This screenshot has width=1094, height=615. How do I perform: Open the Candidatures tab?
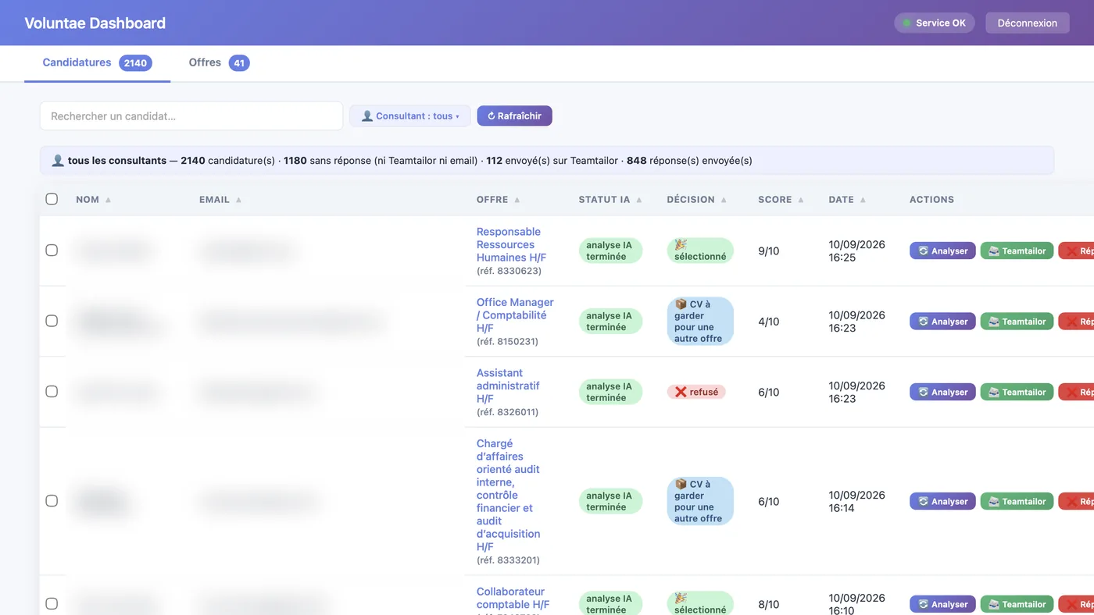tap(97, 62)
